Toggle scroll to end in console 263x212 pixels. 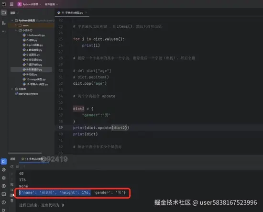12,190
